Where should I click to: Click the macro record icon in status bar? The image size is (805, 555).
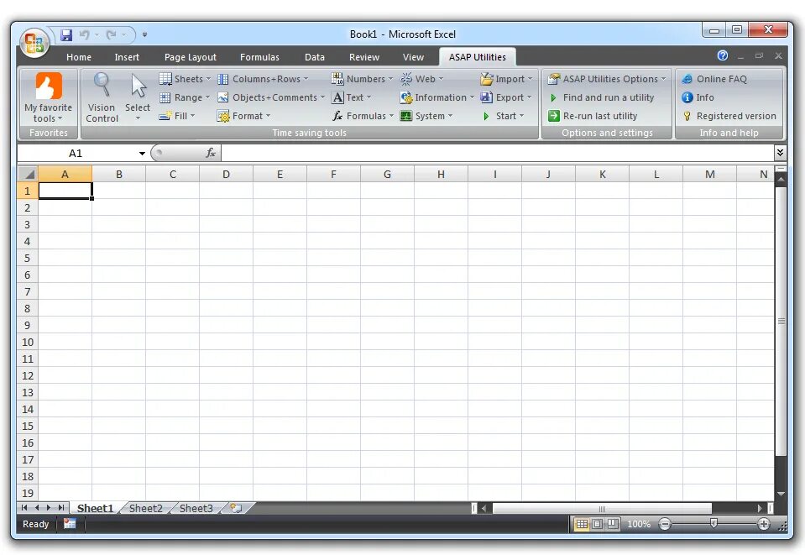70,524
